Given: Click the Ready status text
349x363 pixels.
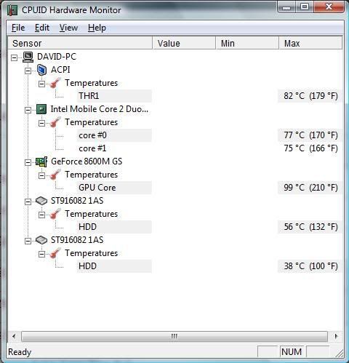Looking at the screenshot, I should click(20, 352).
